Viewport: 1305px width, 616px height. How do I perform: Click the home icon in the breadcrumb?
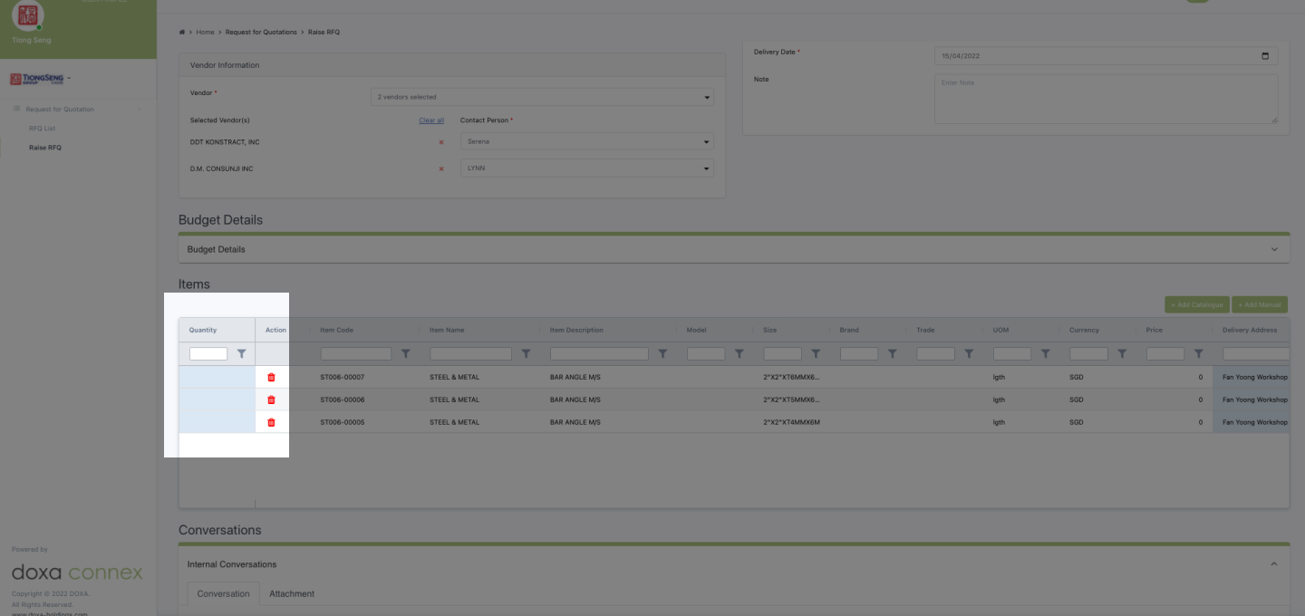182,32
